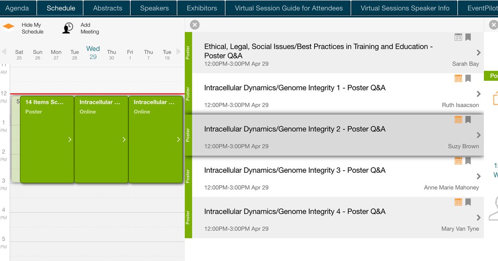Click speaker name Anne Marie Mahoney
Viewport: 498px width, 261px height.
click(452, 188)
